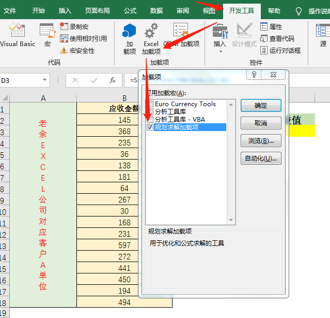Uncheck the 规划求解加载项 checkbox
Screen dimensions: 330x318
point(150,127)
